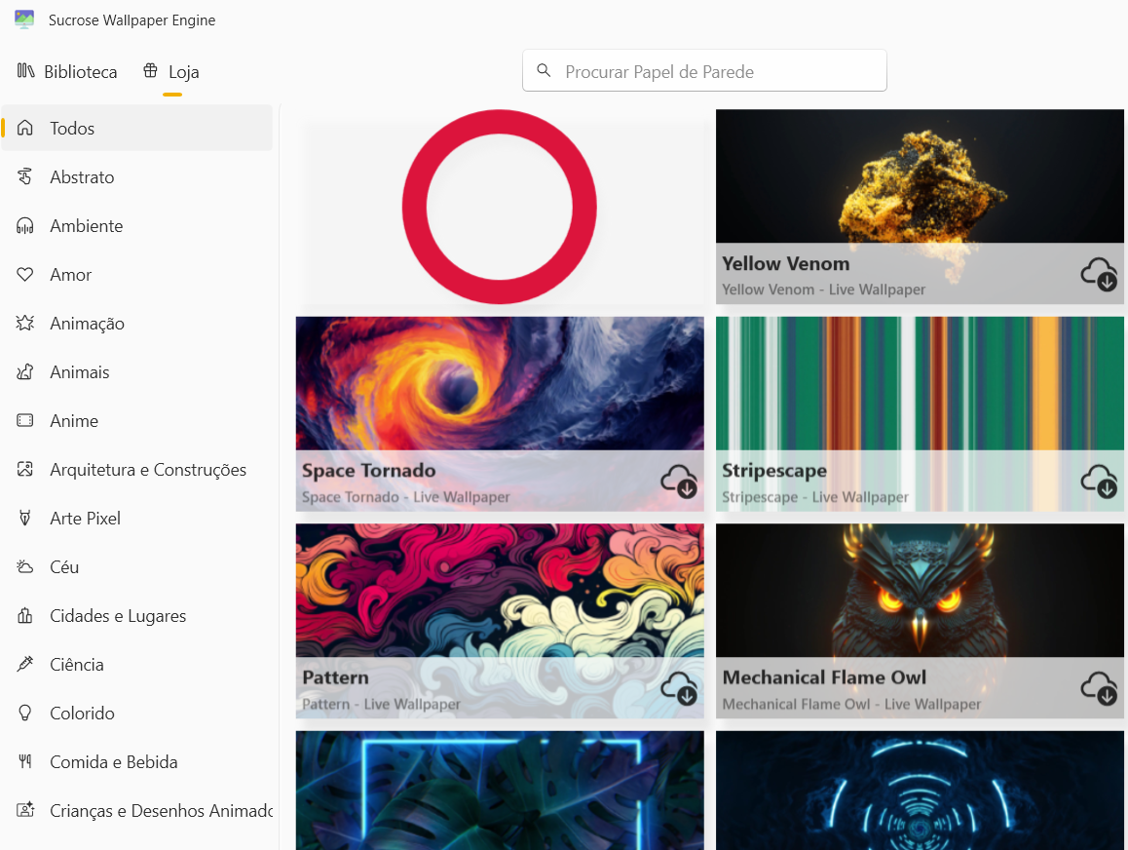The width and height of the screenshot is (1128, 850).
Task: Open Comida e Bebida label
Action: [114, 762]
